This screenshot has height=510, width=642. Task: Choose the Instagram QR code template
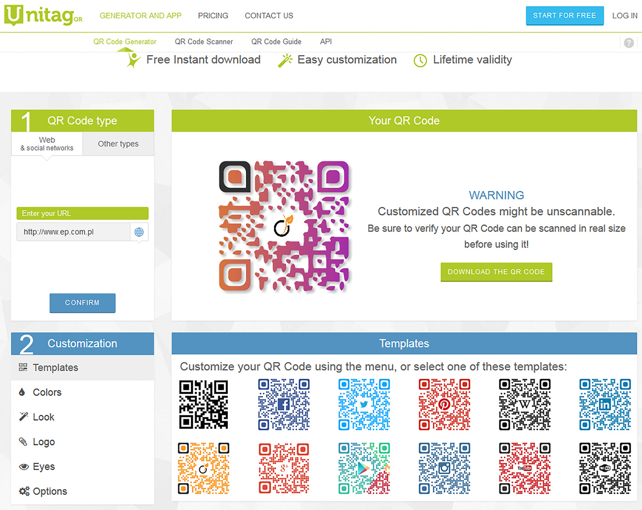[444, 468]
